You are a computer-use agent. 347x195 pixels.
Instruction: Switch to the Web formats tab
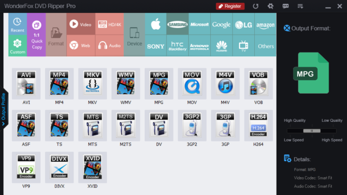click(x=81, y=45)
